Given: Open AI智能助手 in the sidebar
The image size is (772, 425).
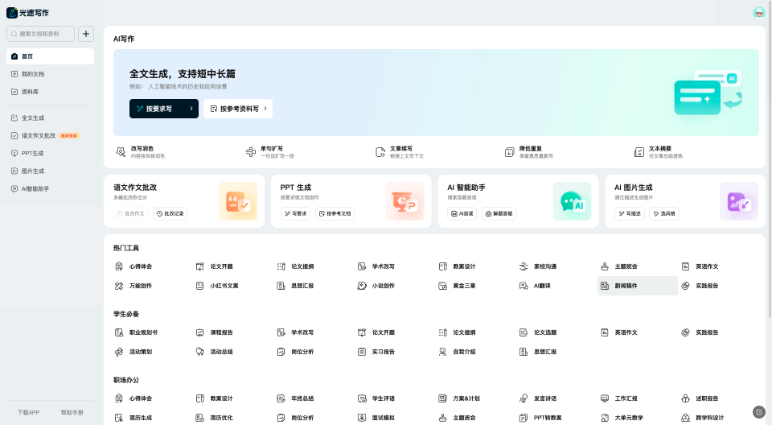Looking at the screenshot, I should click(x=50, y=189).
